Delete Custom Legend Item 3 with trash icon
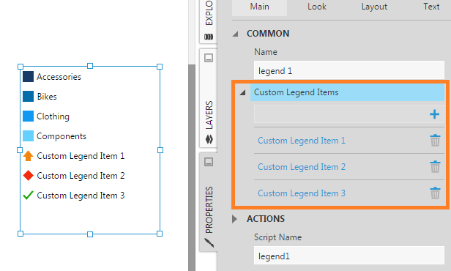Screen dimensions: 451x271 tap(435, 193)
